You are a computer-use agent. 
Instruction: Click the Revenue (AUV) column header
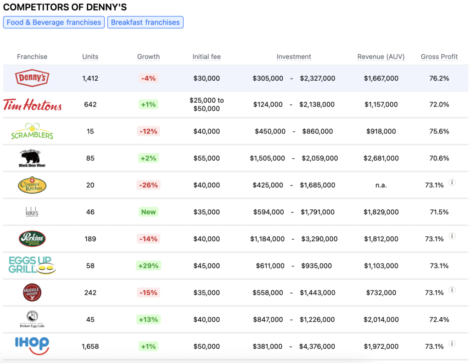[381, 56]
